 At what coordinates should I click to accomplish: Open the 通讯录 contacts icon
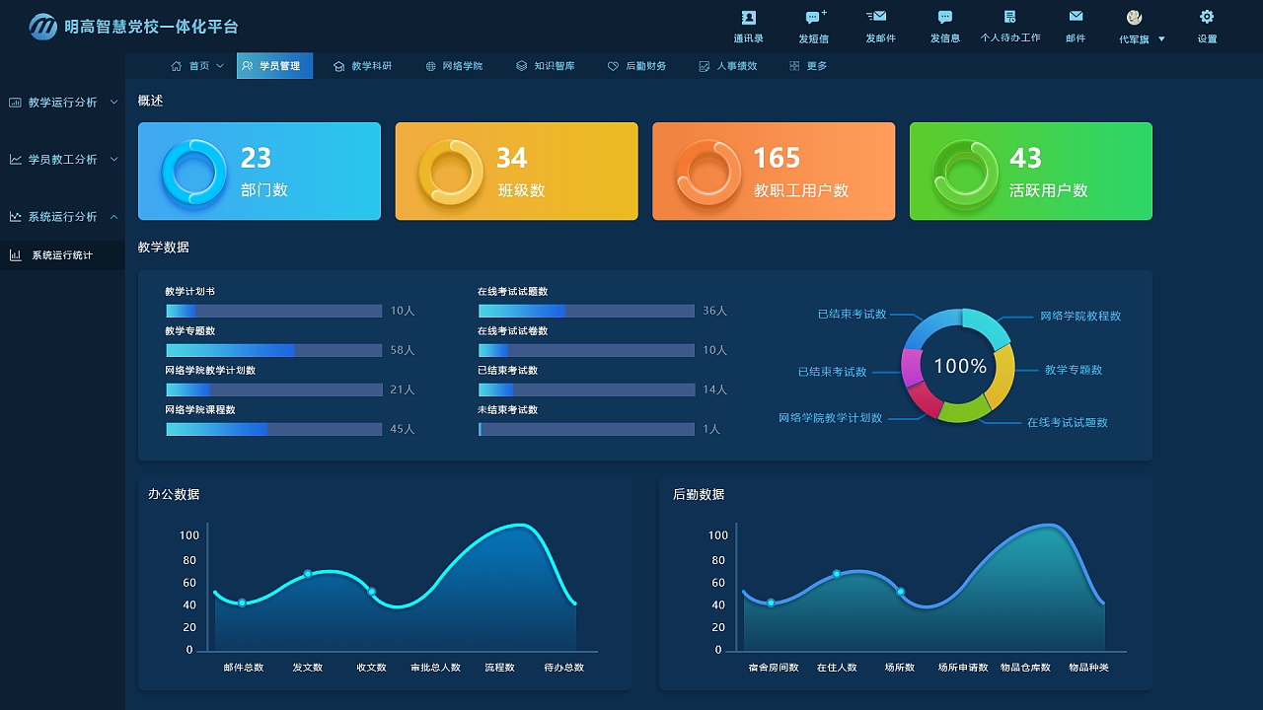click(748, 18)
